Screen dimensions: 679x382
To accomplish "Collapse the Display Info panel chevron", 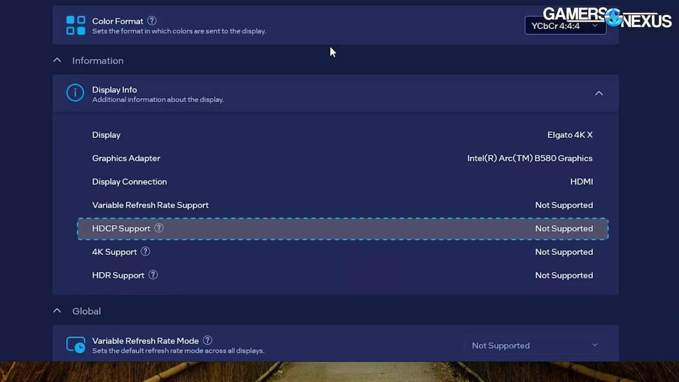I will tap(599, 93).
